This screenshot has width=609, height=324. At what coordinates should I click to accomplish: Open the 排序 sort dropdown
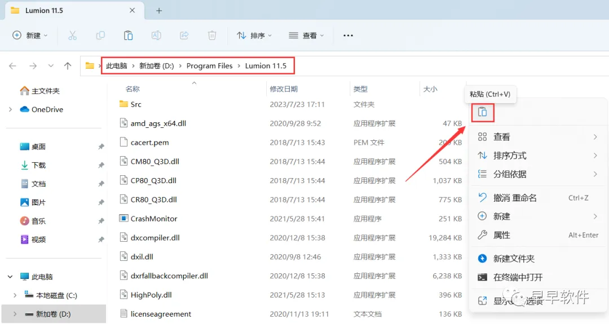[x=254, y=35]
